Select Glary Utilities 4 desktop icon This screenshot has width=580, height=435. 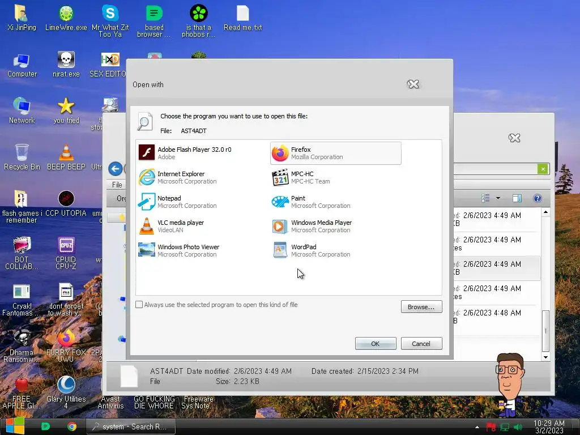click(x=66, y=393)
